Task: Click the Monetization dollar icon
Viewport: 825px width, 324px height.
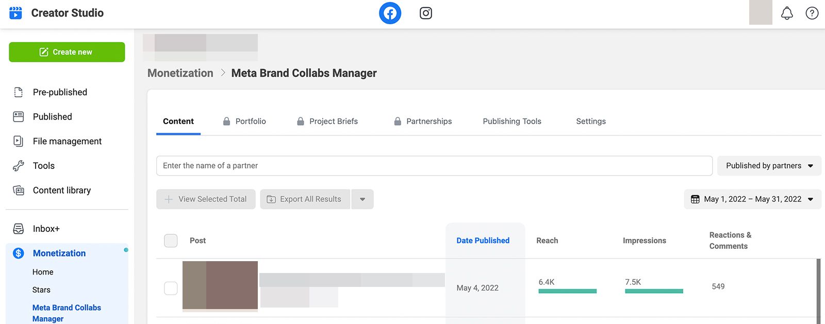Action: 19,253
